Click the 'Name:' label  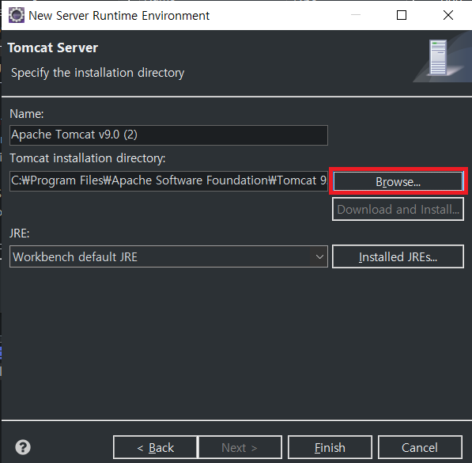click(27, 114)
